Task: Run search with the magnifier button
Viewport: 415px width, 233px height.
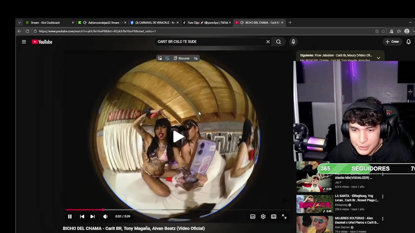Action: (x=279, y=42)
